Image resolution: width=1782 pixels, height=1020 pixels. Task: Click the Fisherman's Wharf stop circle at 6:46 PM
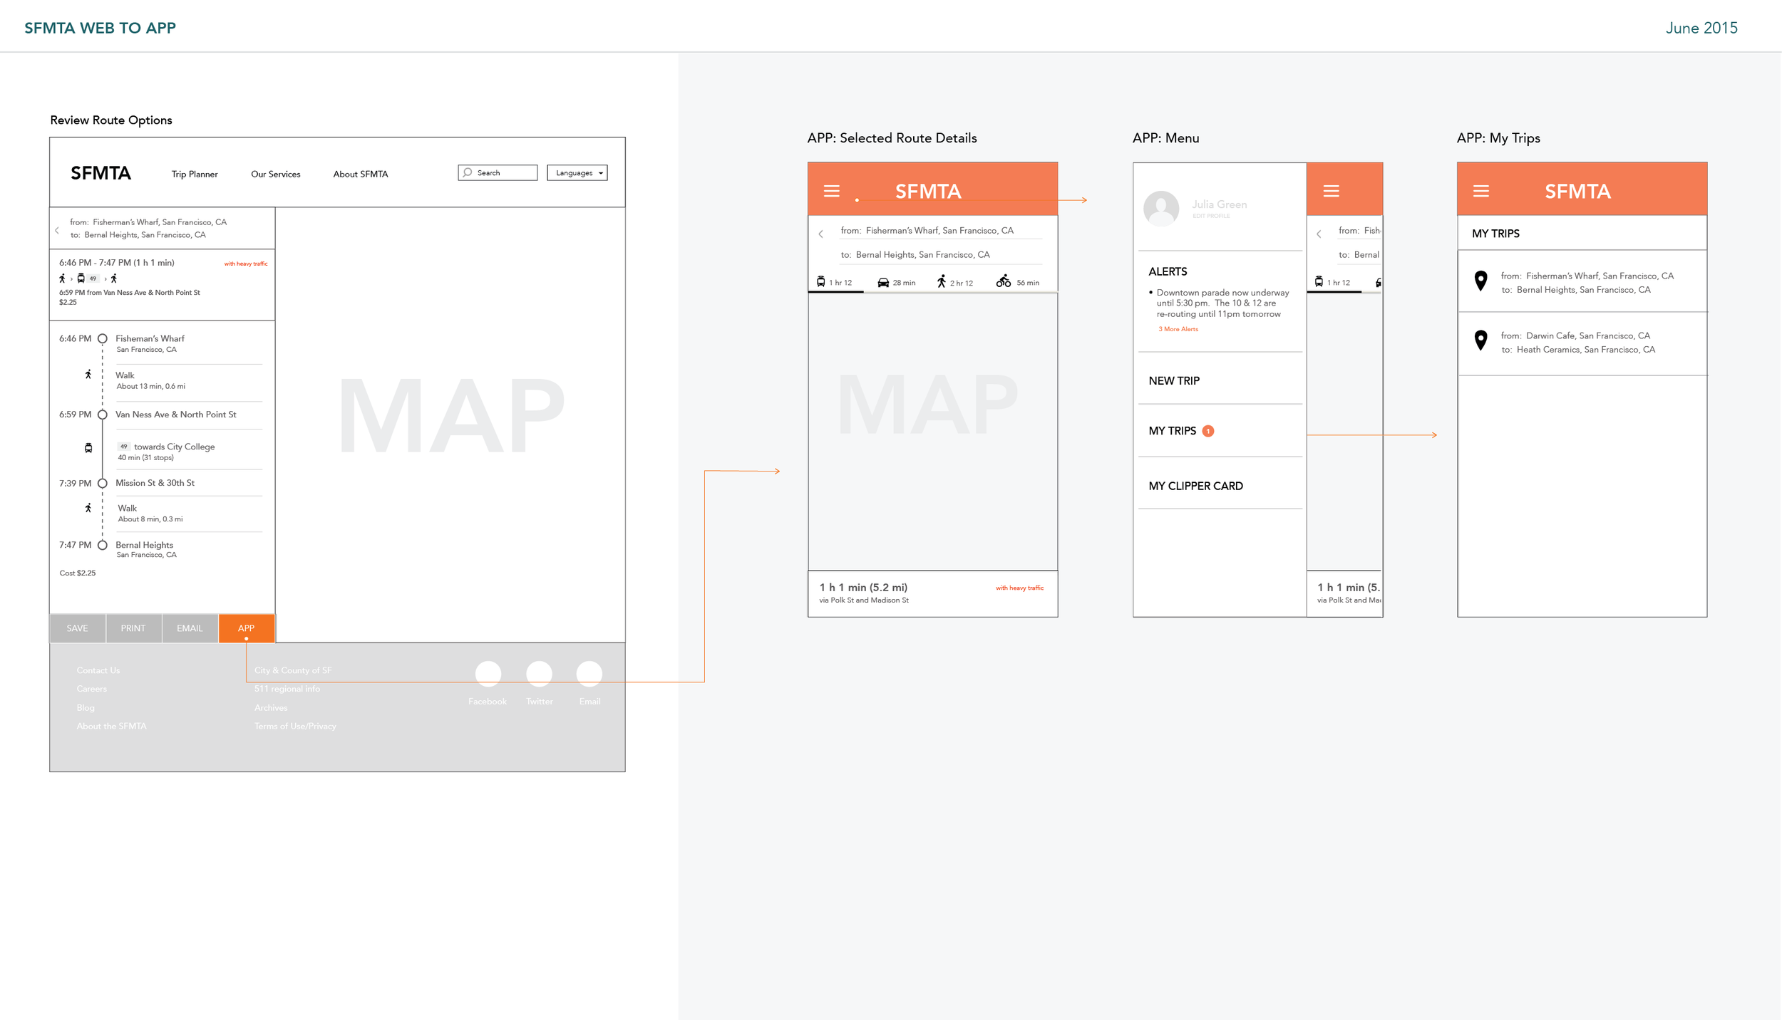(103, 339)
